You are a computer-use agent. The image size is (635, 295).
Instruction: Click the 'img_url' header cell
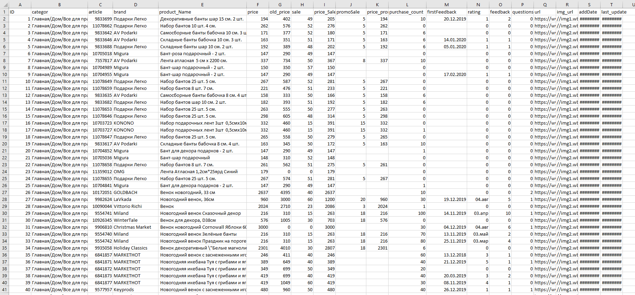click(x=567, y=12)
